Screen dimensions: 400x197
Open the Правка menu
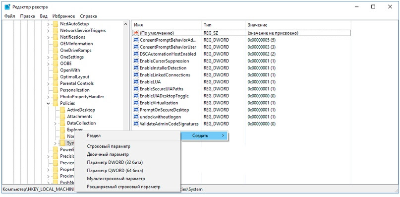28,16
